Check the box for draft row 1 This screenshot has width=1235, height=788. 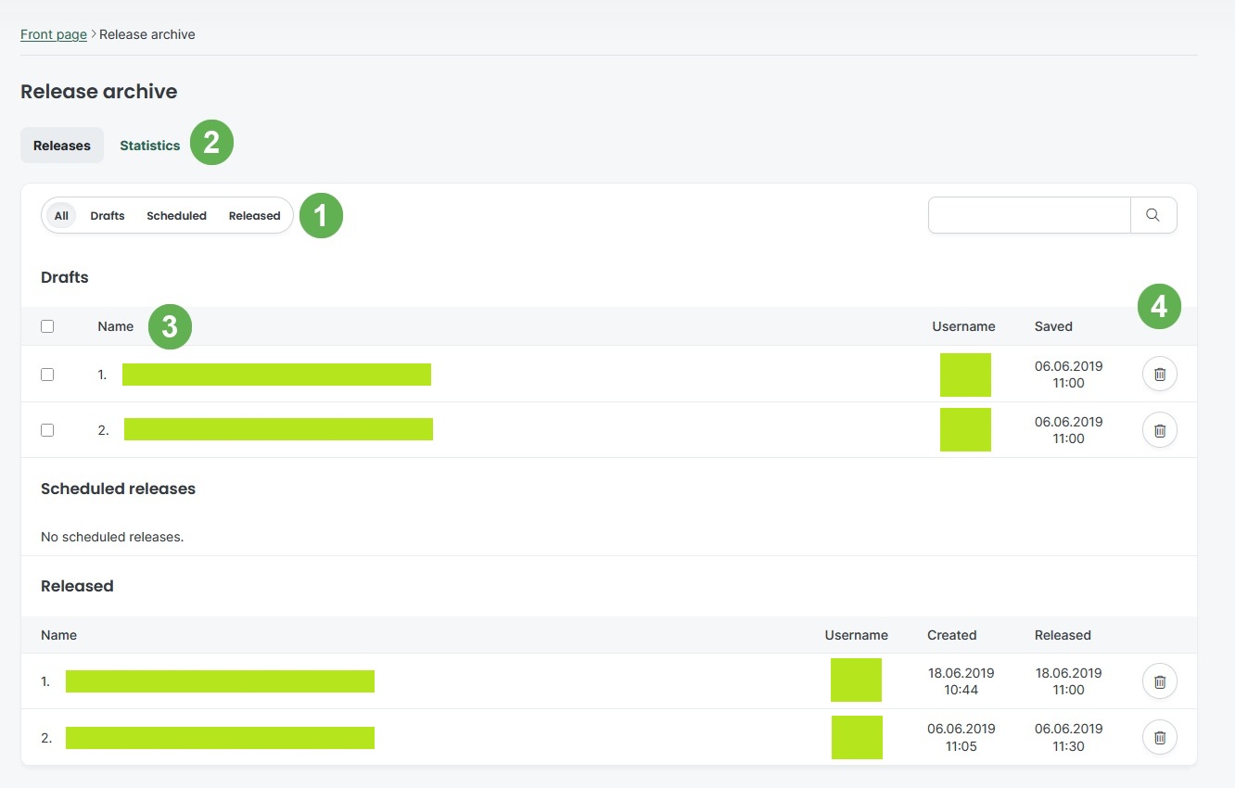[47, 375]
